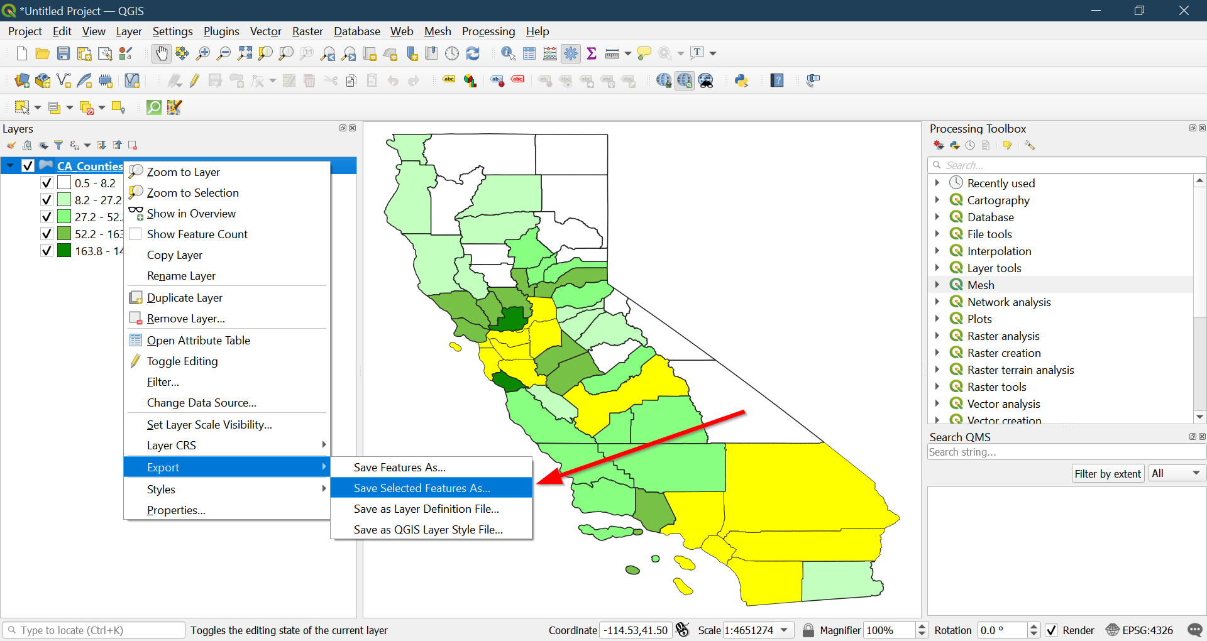This screenshot has width=1207, height=641.
Task: Toggle the Render checkbox in status bar
Action: (1051, 630)
